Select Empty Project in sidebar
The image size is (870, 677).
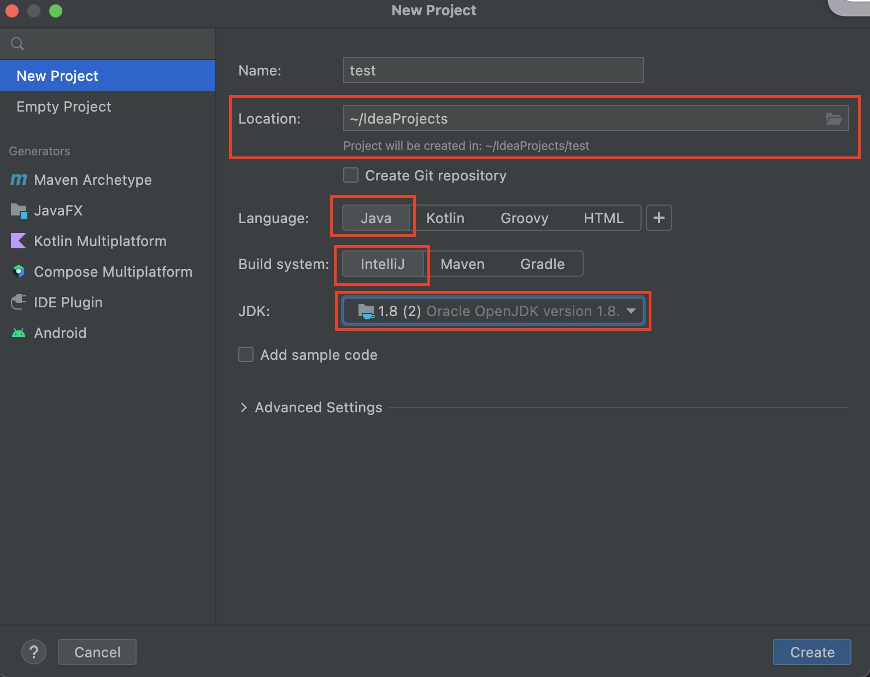coord(64,107)
